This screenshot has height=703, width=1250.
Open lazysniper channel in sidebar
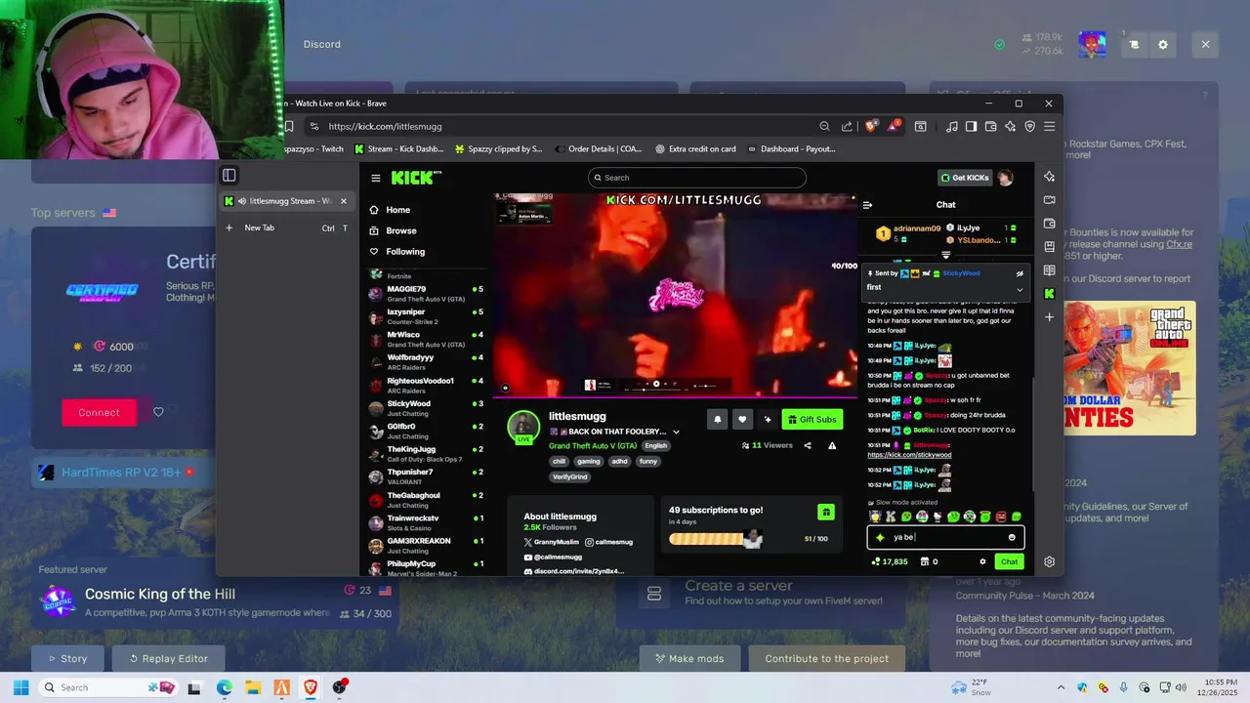pyautogui.click(x=426, y=315)
